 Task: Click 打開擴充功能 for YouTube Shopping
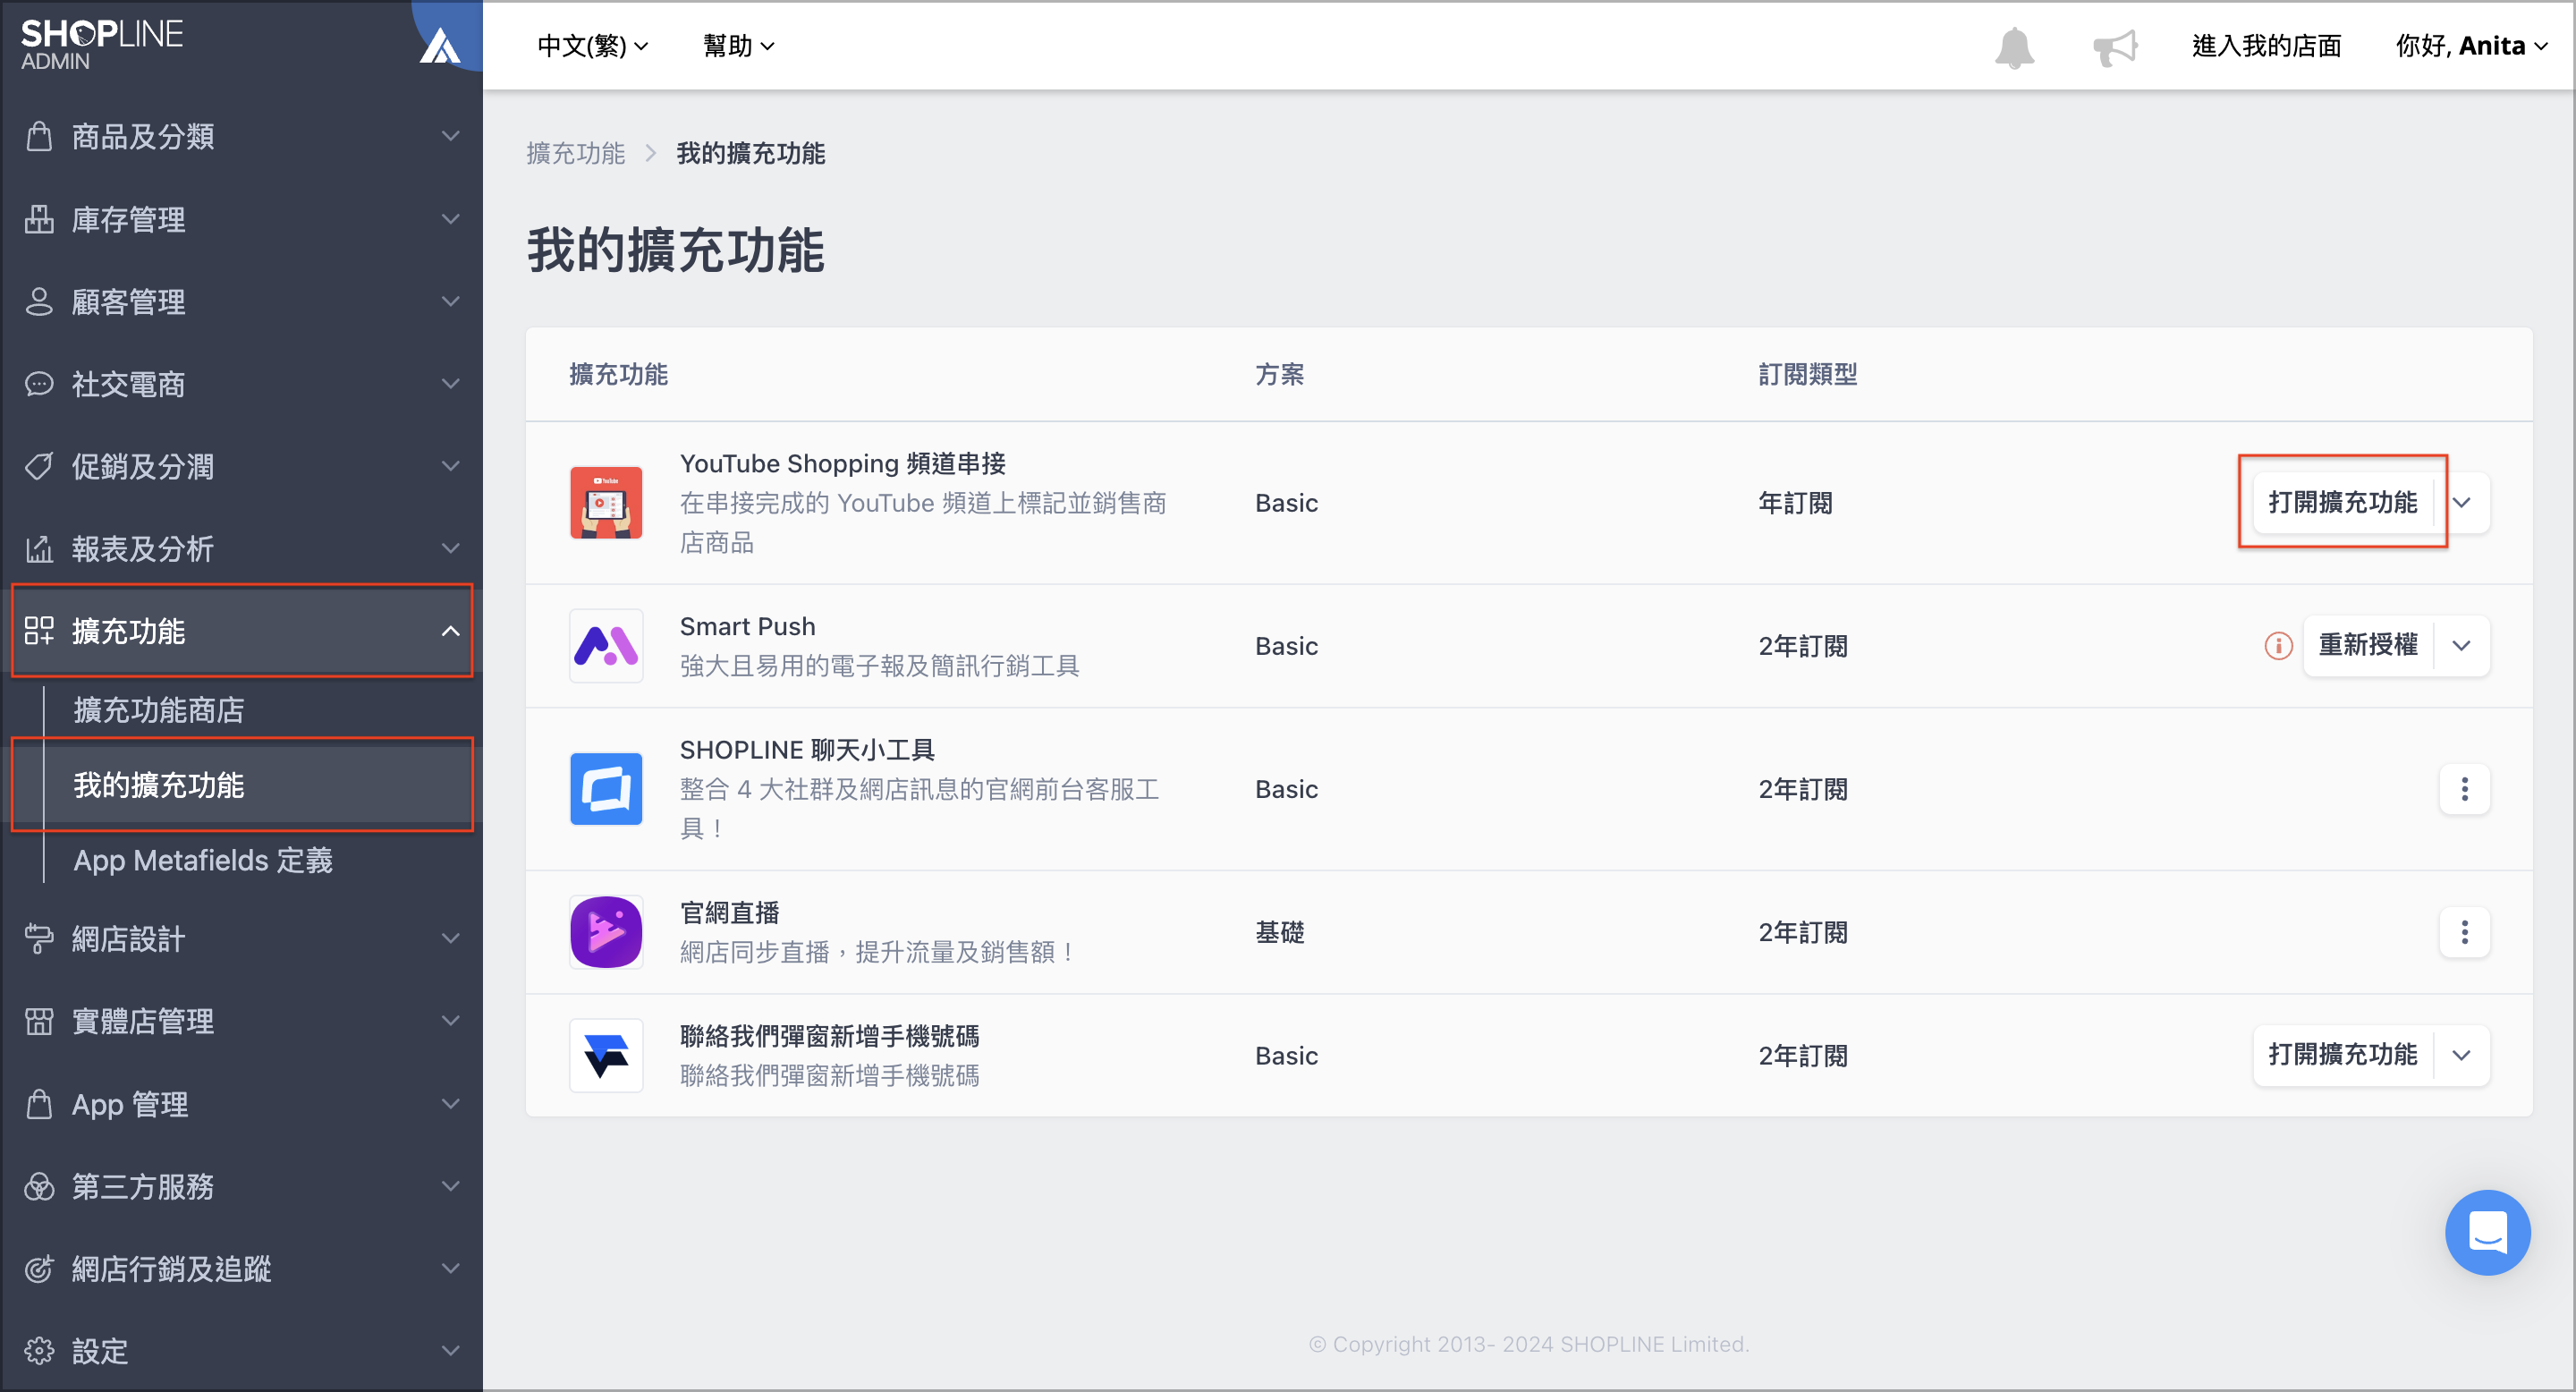point(2342,502)
